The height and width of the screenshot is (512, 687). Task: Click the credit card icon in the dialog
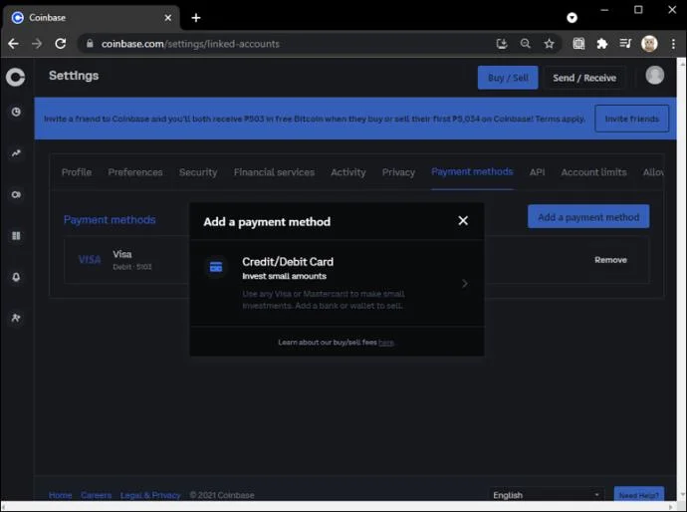pyautogui.click(x=216, y=267)
